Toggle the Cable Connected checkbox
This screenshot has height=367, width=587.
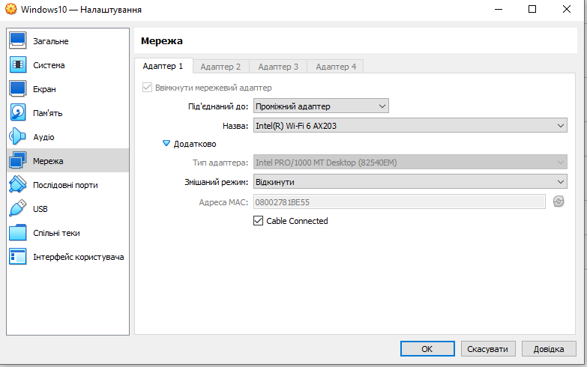click(258, 221)
